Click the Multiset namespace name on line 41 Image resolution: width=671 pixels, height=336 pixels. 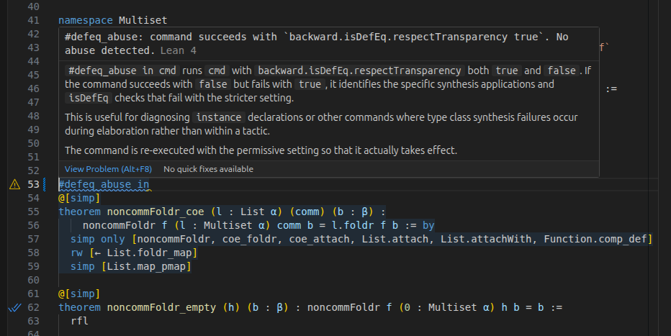click(143, 21)
